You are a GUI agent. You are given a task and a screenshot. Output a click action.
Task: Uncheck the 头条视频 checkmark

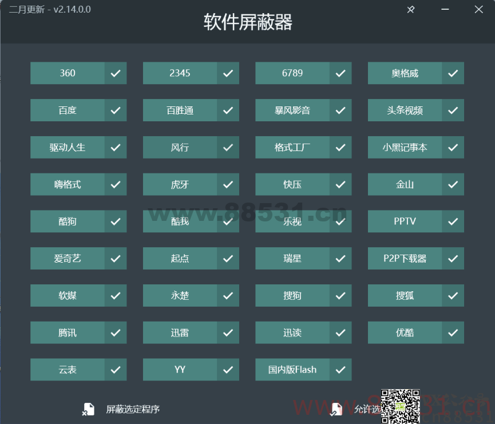click(x=453, y=110)
